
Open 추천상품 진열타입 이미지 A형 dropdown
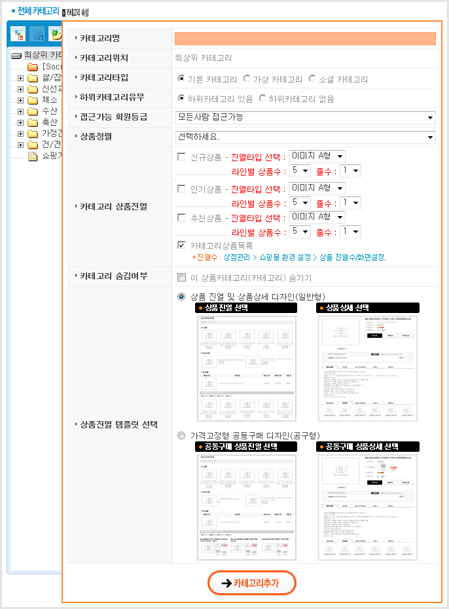coord(317,217)
